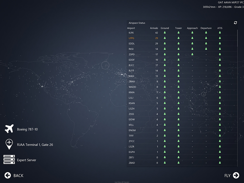244x183 pixels.
Task: Select KJFK Tower controller icon
Action: [178, 33]
